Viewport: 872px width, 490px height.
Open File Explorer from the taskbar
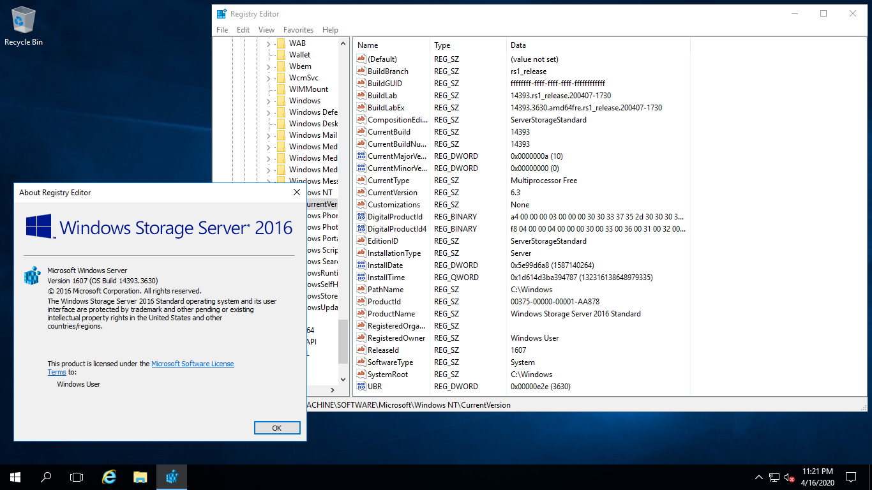(x=140, y=477)
